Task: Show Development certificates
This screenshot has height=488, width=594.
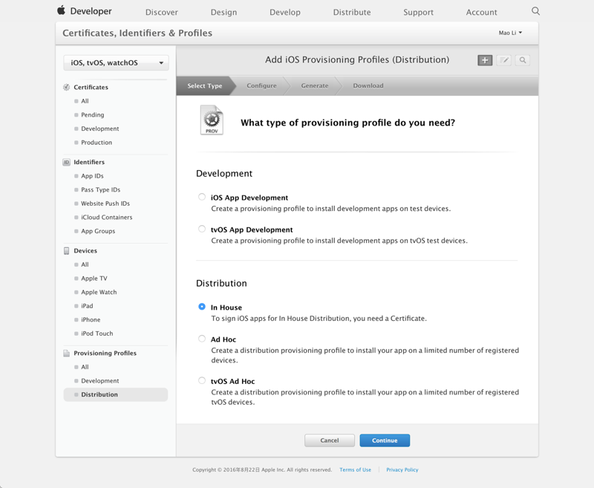Action: pos(100,128)
